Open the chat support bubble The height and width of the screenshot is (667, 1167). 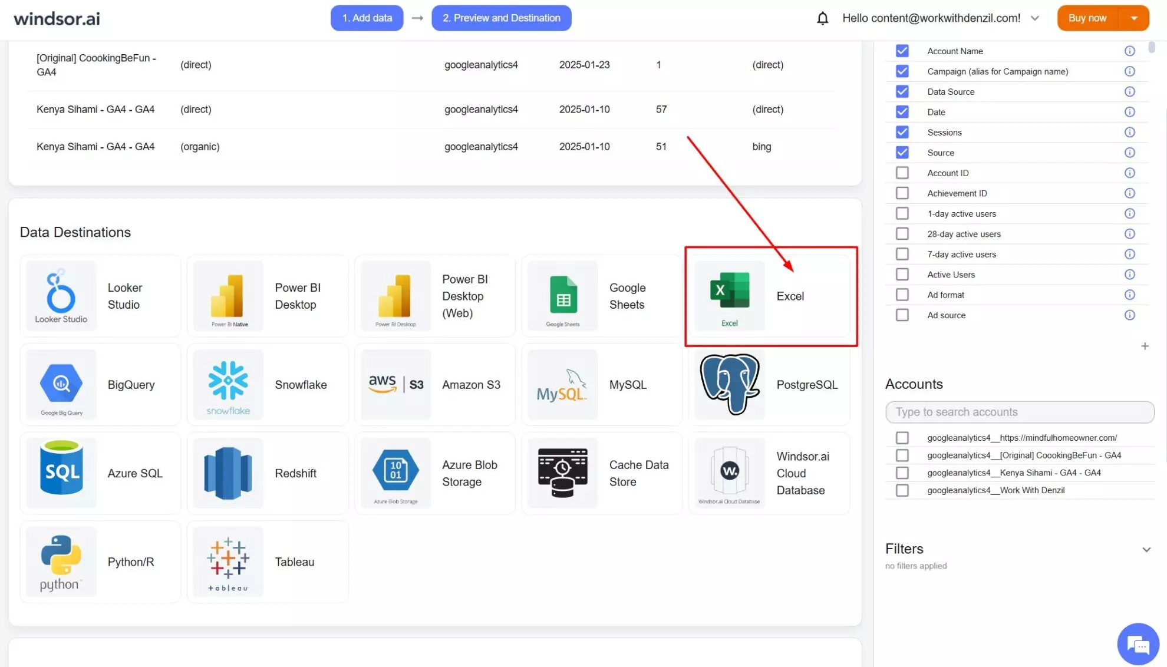coord(1138,644)
